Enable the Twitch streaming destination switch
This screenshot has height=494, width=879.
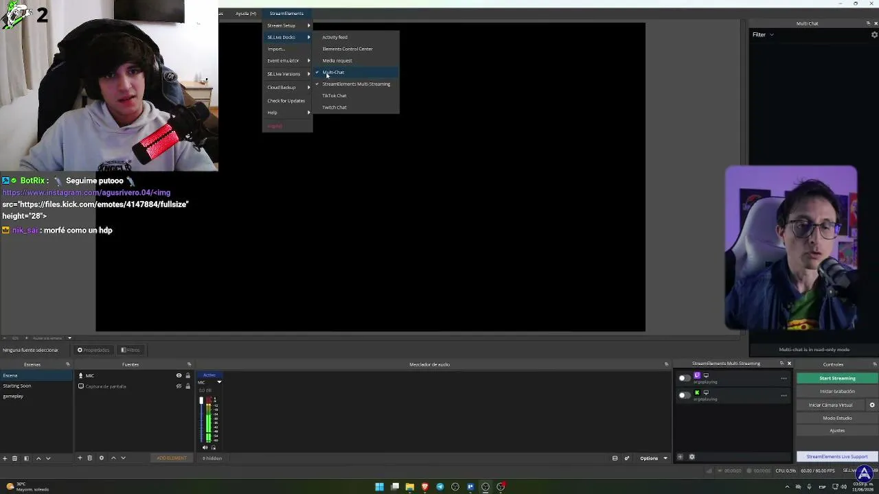coord(684,378)
